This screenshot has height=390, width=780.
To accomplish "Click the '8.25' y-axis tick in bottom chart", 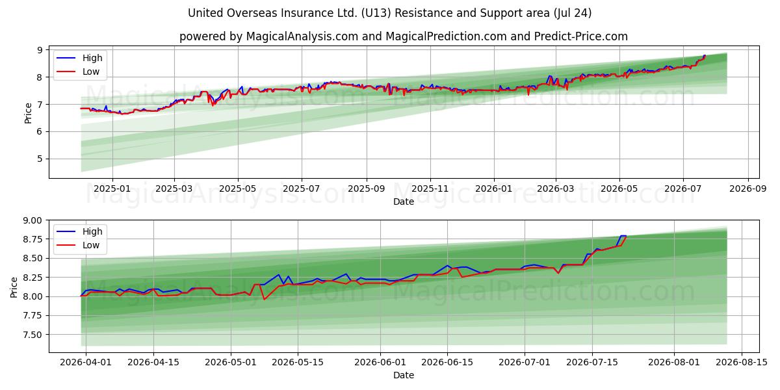I will (x=33, y=278).
